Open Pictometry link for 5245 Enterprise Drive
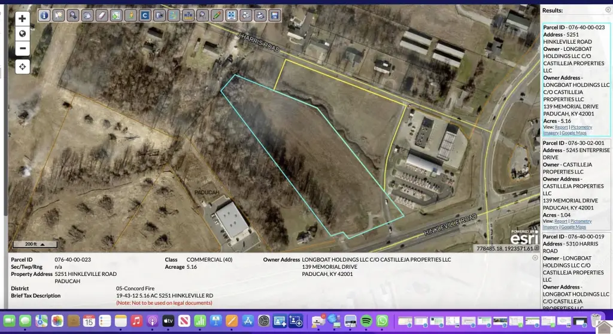The image size is (613, 334). [581, 221]
